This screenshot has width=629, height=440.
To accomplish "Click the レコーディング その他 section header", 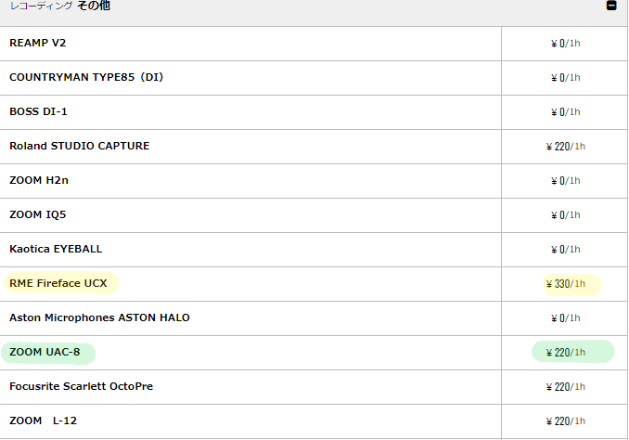I will tap(314, 13).
